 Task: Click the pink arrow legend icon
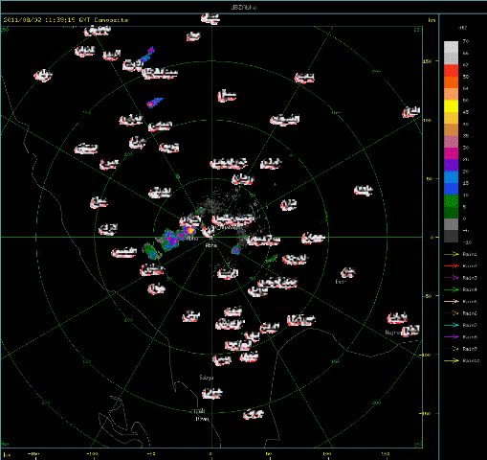click(x=452, y=302)
